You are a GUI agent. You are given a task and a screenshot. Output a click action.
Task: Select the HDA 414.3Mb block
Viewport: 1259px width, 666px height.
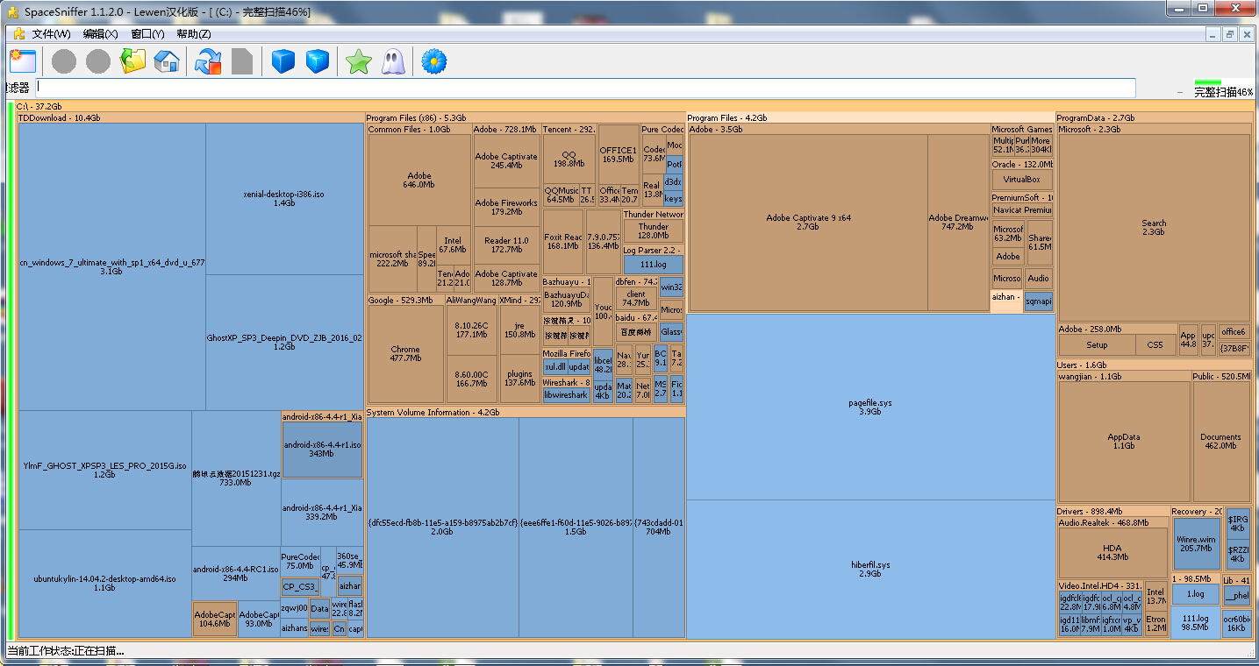[1112, 552]
